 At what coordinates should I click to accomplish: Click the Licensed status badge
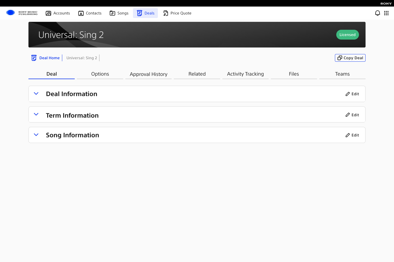pos(347,35)
